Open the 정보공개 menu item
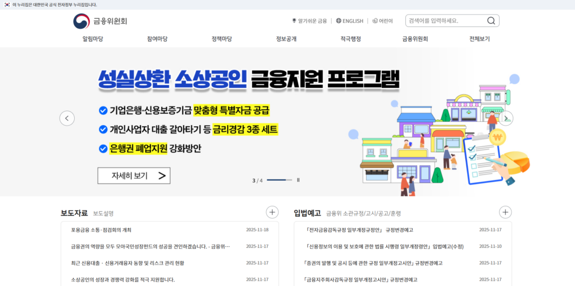The height and width of the screenshot is (286, 575). [x=286, y=39]
